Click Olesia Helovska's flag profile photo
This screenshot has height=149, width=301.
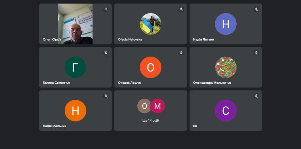[150, 24]
